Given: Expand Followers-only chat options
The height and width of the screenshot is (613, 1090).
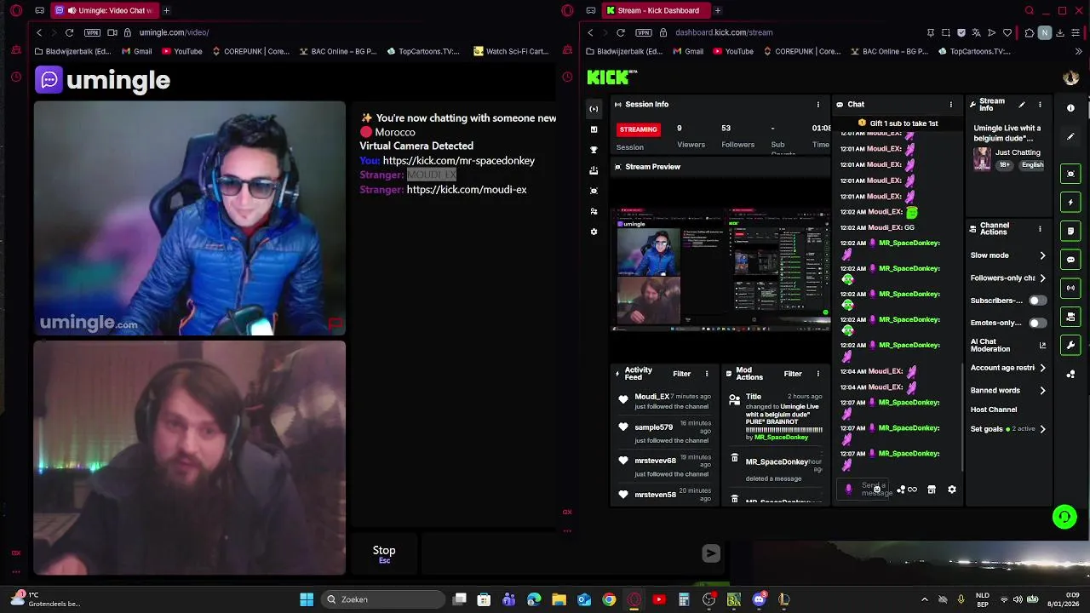Looking at the screenshot, I should pyautogui.click(x=1042, y=278).
